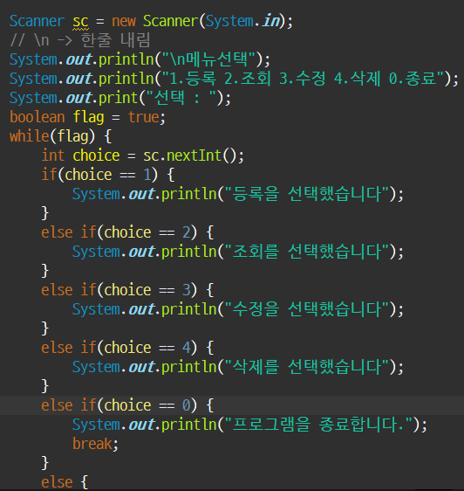Click the 'choice' variable in its int declaration

pos(96,156)
